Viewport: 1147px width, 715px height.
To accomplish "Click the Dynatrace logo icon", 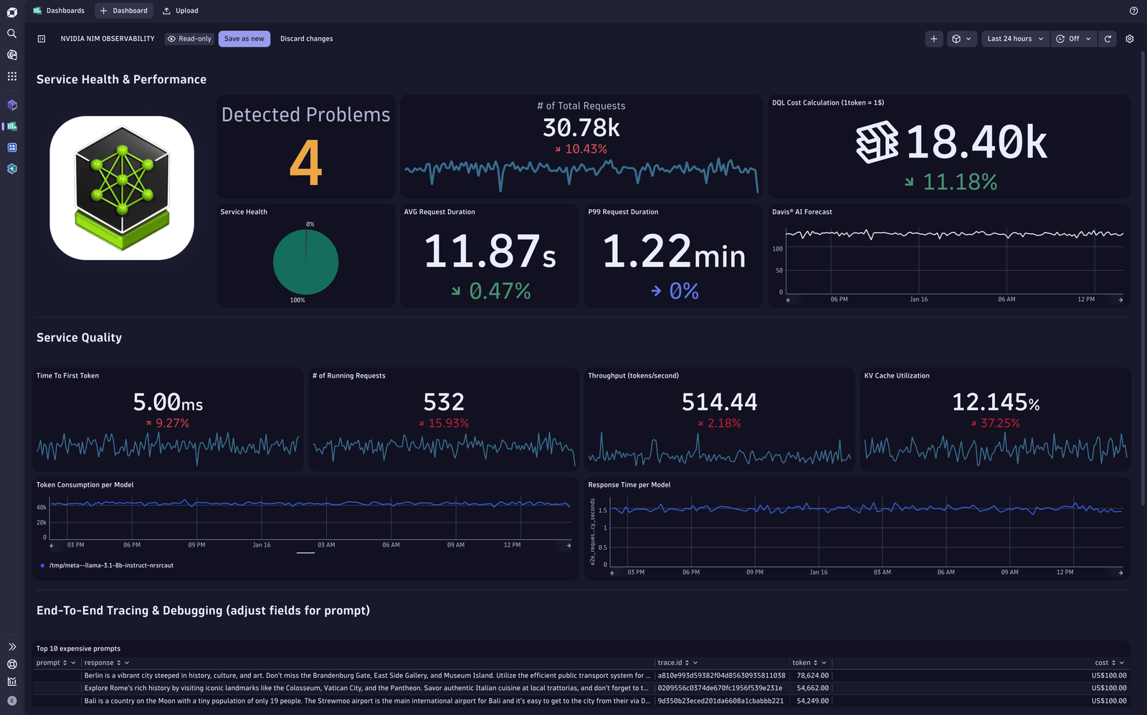I will pyautogui.click(x=11, y=12).
